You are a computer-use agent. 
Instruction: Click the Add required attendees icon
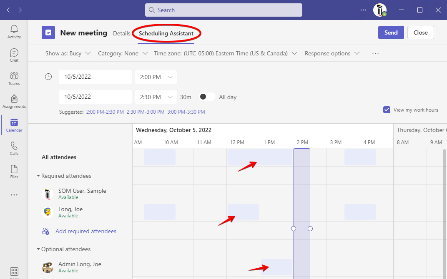[x=46, y=231]
